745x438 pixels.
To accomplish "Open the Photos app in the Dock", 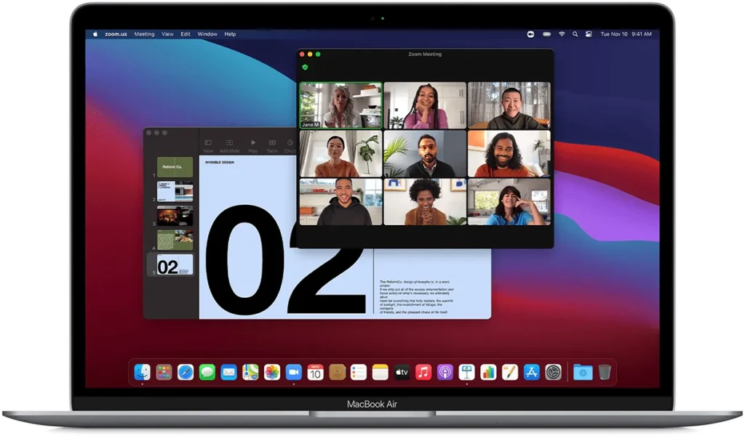I will 272,373.
